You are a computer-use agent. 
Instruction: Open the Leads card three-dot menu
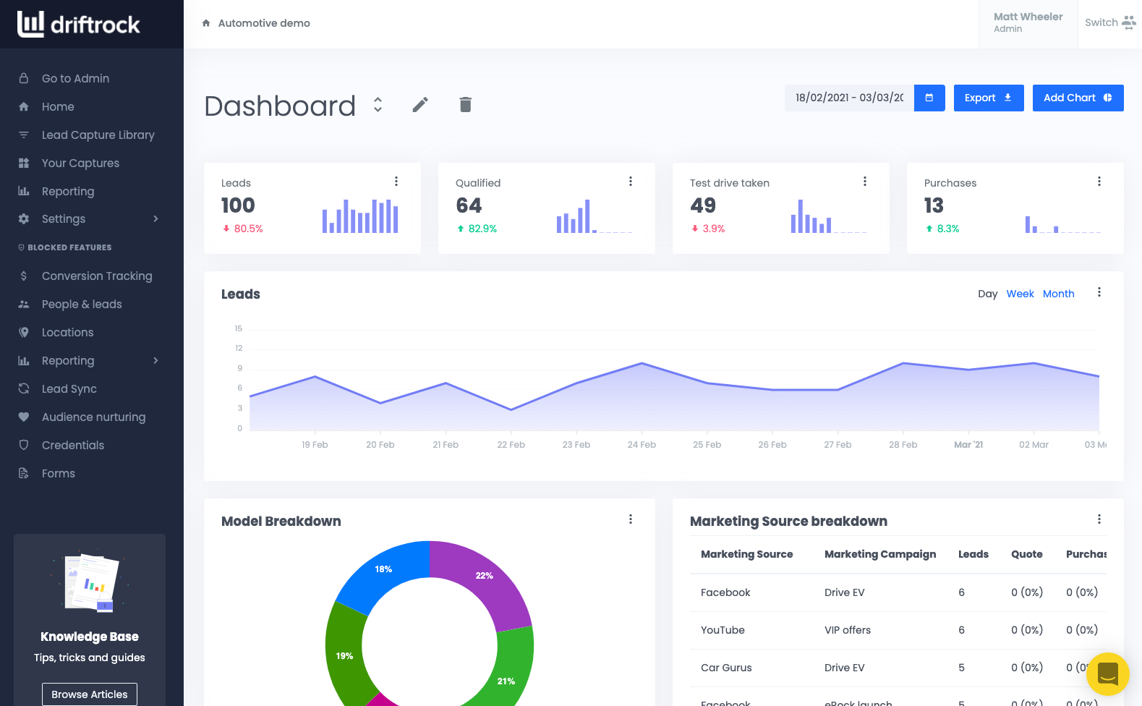pyautogui.click(x=396, y=182)
